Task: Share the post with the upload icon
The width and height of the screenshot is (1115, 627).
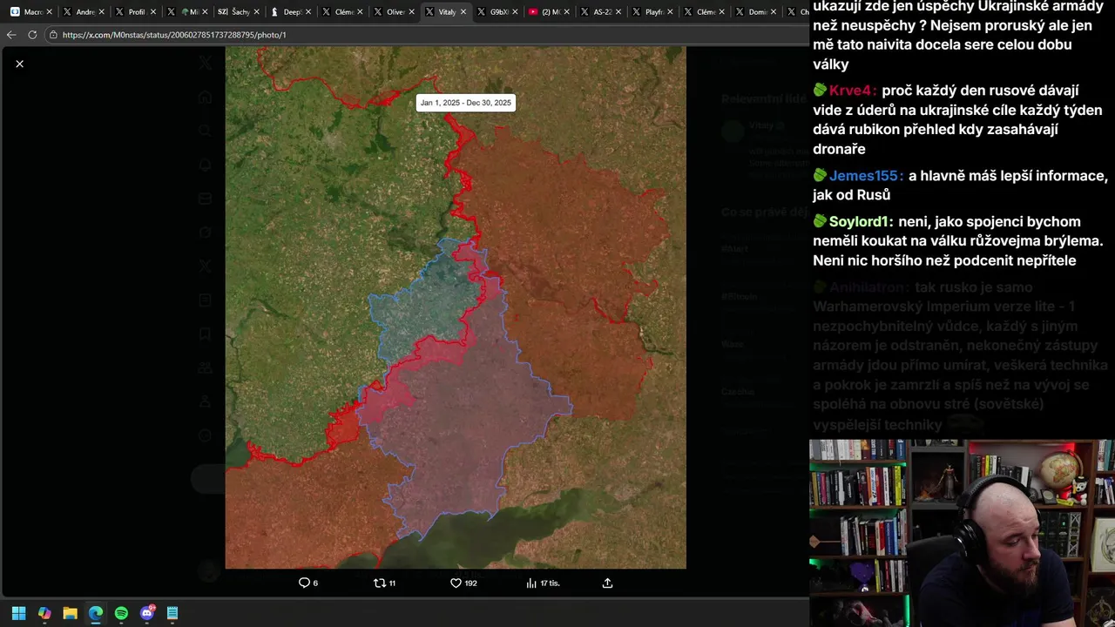Action: click(607, 583)
